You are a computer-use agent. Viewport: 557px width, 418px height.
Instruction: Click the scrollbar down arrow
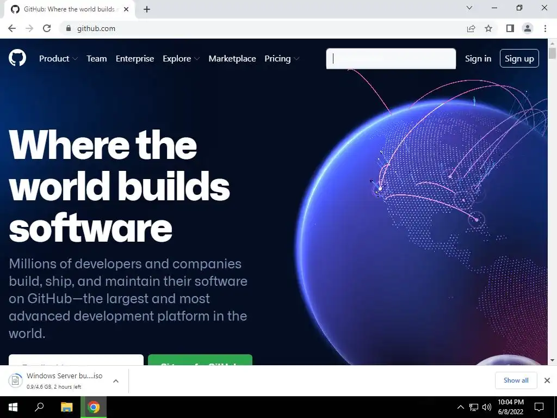(552, 360)
